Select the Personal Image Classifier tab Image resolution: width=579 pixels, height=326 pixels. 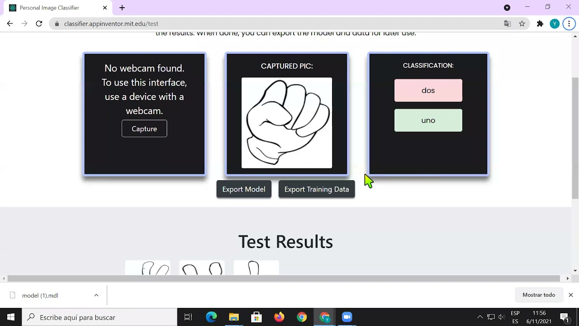pos(58,8)
